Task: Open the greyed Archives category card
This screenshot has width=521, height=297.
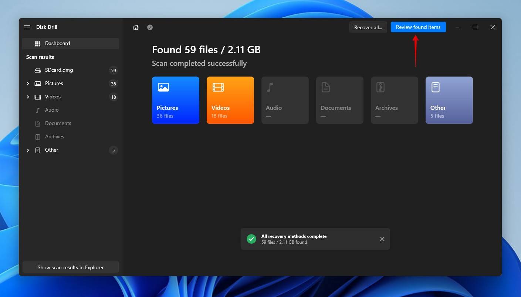Action: [x=395, y=100]
